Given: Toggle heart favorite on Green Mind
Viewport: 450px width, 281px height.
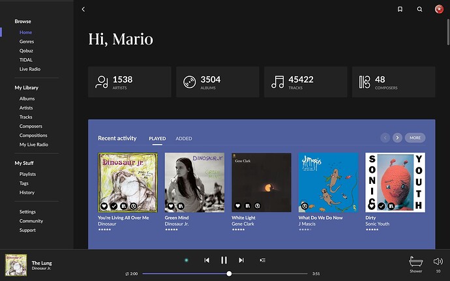Looking at the screenshot, I should pyautogui.click(x=171, y=206).
